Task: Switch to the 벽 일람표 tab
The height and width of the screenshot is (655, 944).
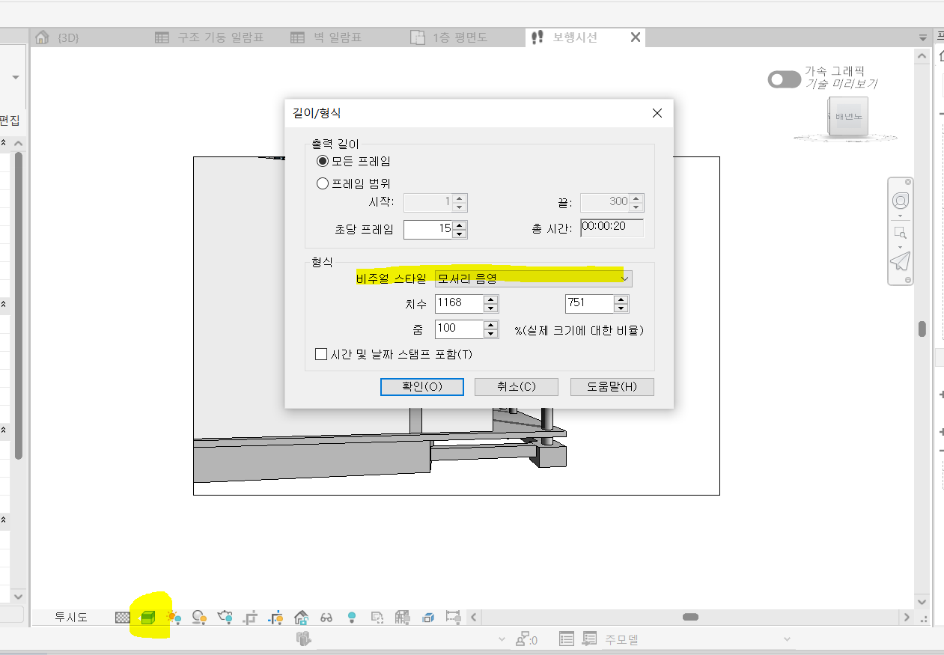Action: click(326, 37)
